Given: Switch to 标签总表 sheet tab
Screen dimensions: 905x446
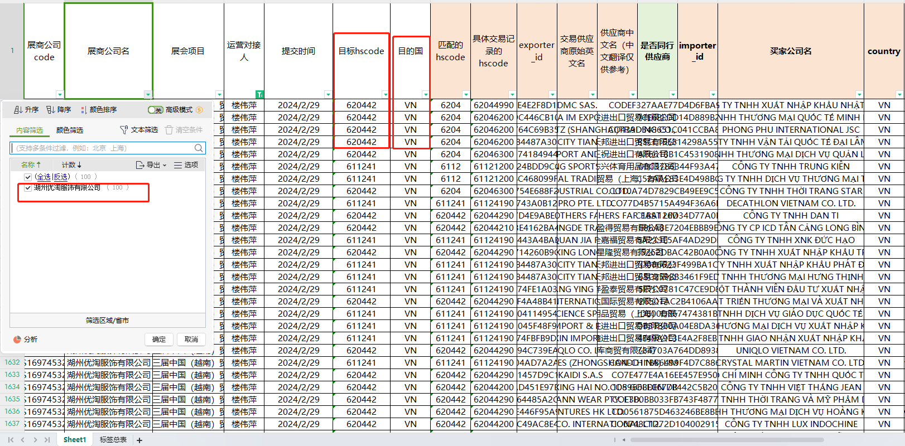Looking at the screenshot, I should pos(113,440).
